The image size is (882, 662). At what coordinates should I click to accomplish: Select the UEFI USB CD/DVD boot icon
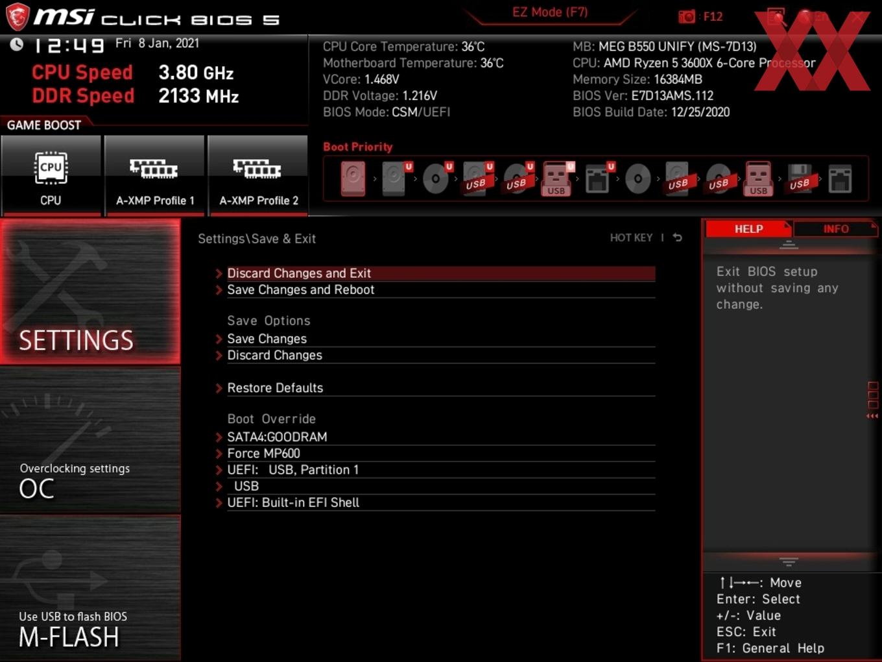pyautogui.click(x=518, y=178)
